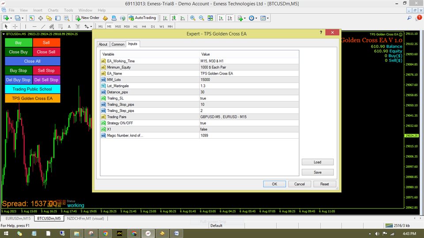Click the Save button

pyautogui.click(x=318, y=172)
